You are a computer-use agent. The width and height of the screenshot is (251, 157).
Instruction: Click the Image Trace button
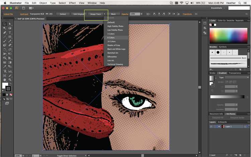[x=96, y=14]
